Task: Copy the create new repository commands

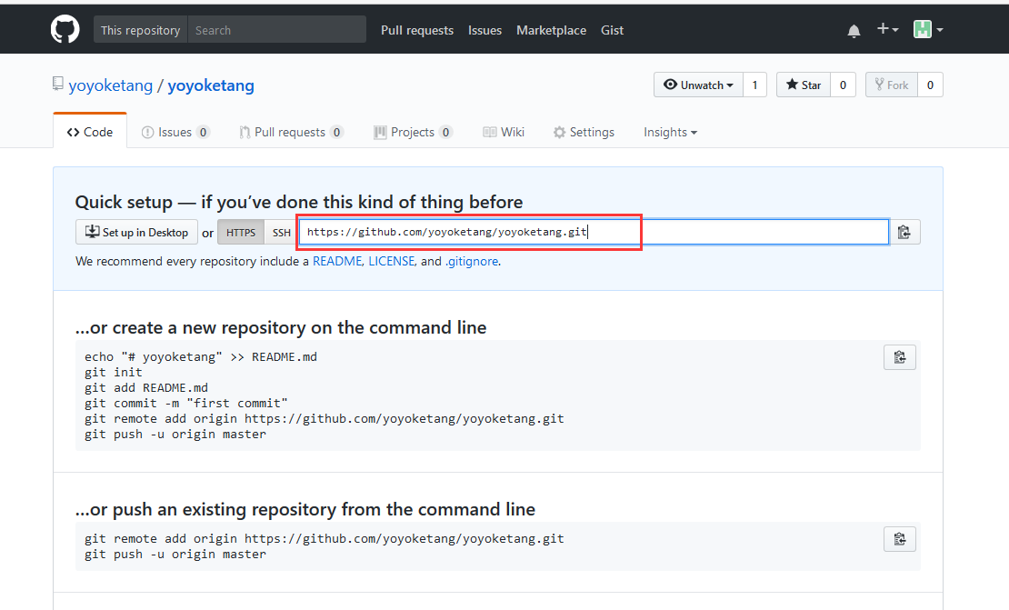Action: (900, 357)
